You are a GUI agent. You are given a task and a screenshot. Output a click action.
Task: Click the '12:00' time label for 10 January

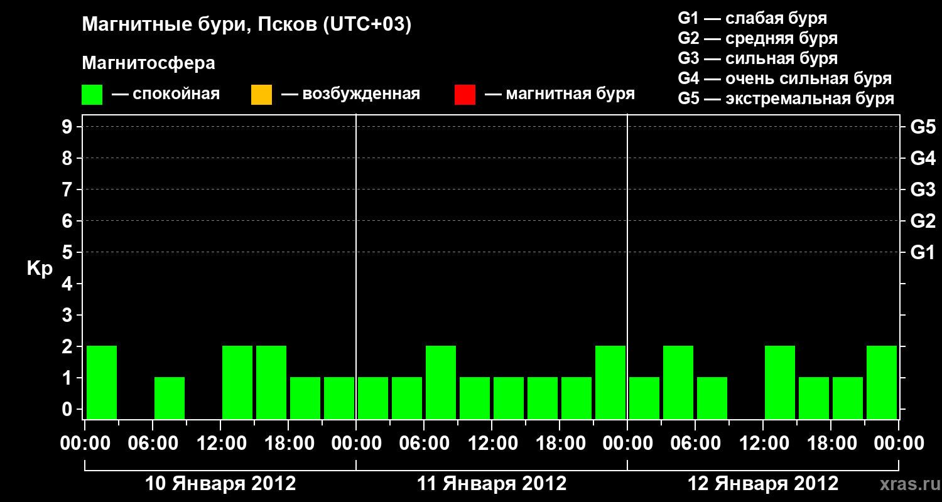220,444
